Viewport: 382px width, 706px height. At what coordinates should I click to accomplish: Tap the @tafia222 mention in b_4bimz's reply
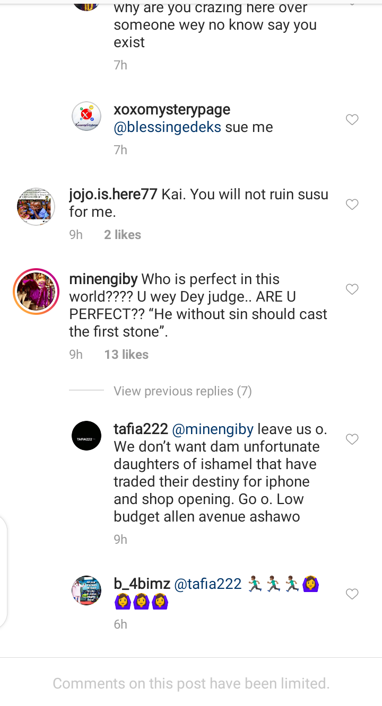(x=208, y=584)
